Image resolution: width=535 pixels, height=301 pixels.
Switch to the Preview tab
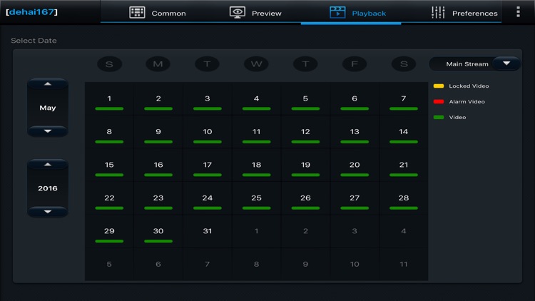tap(255, 13)
